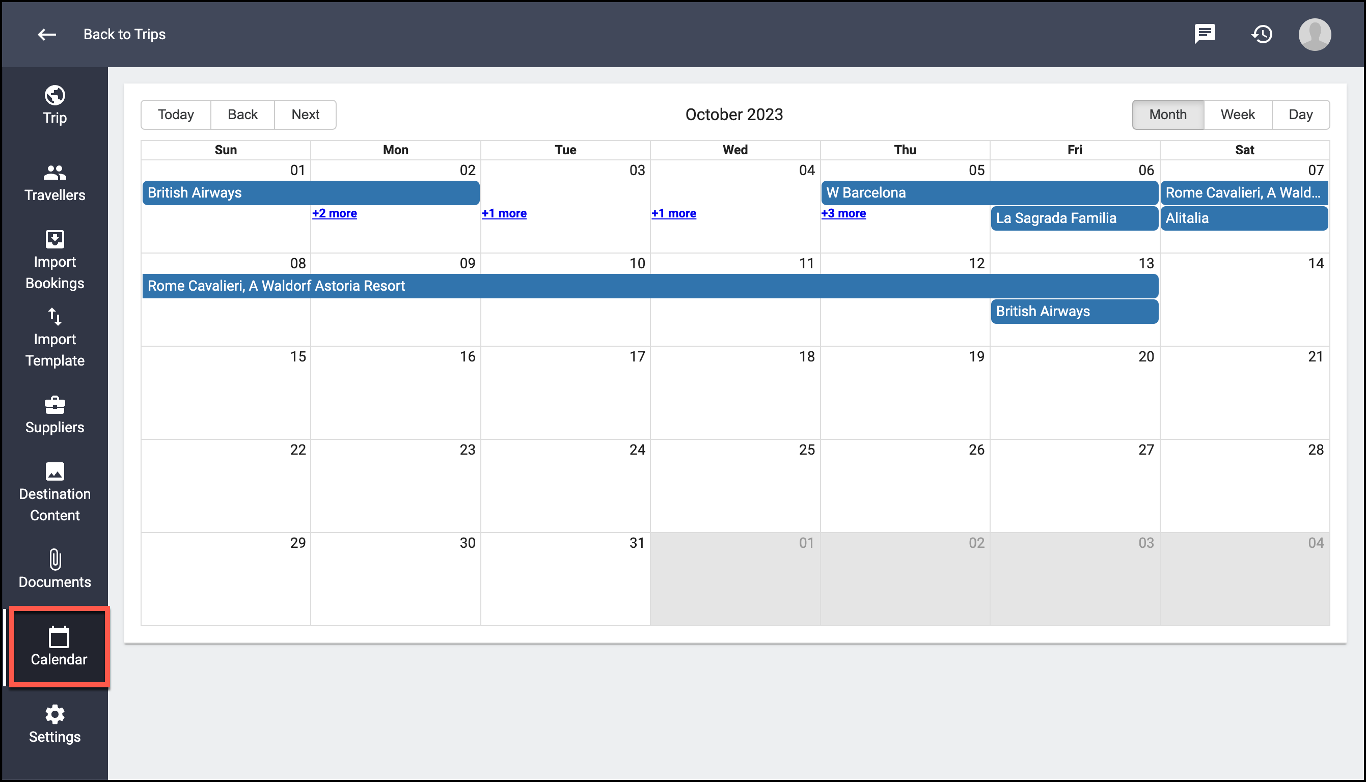The image size is (1366, 782).
Task: Click the back arrow icon
Action: tap(47, 35)
